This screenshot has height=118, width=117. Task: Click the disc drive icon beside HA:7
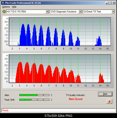coord(4,12)
